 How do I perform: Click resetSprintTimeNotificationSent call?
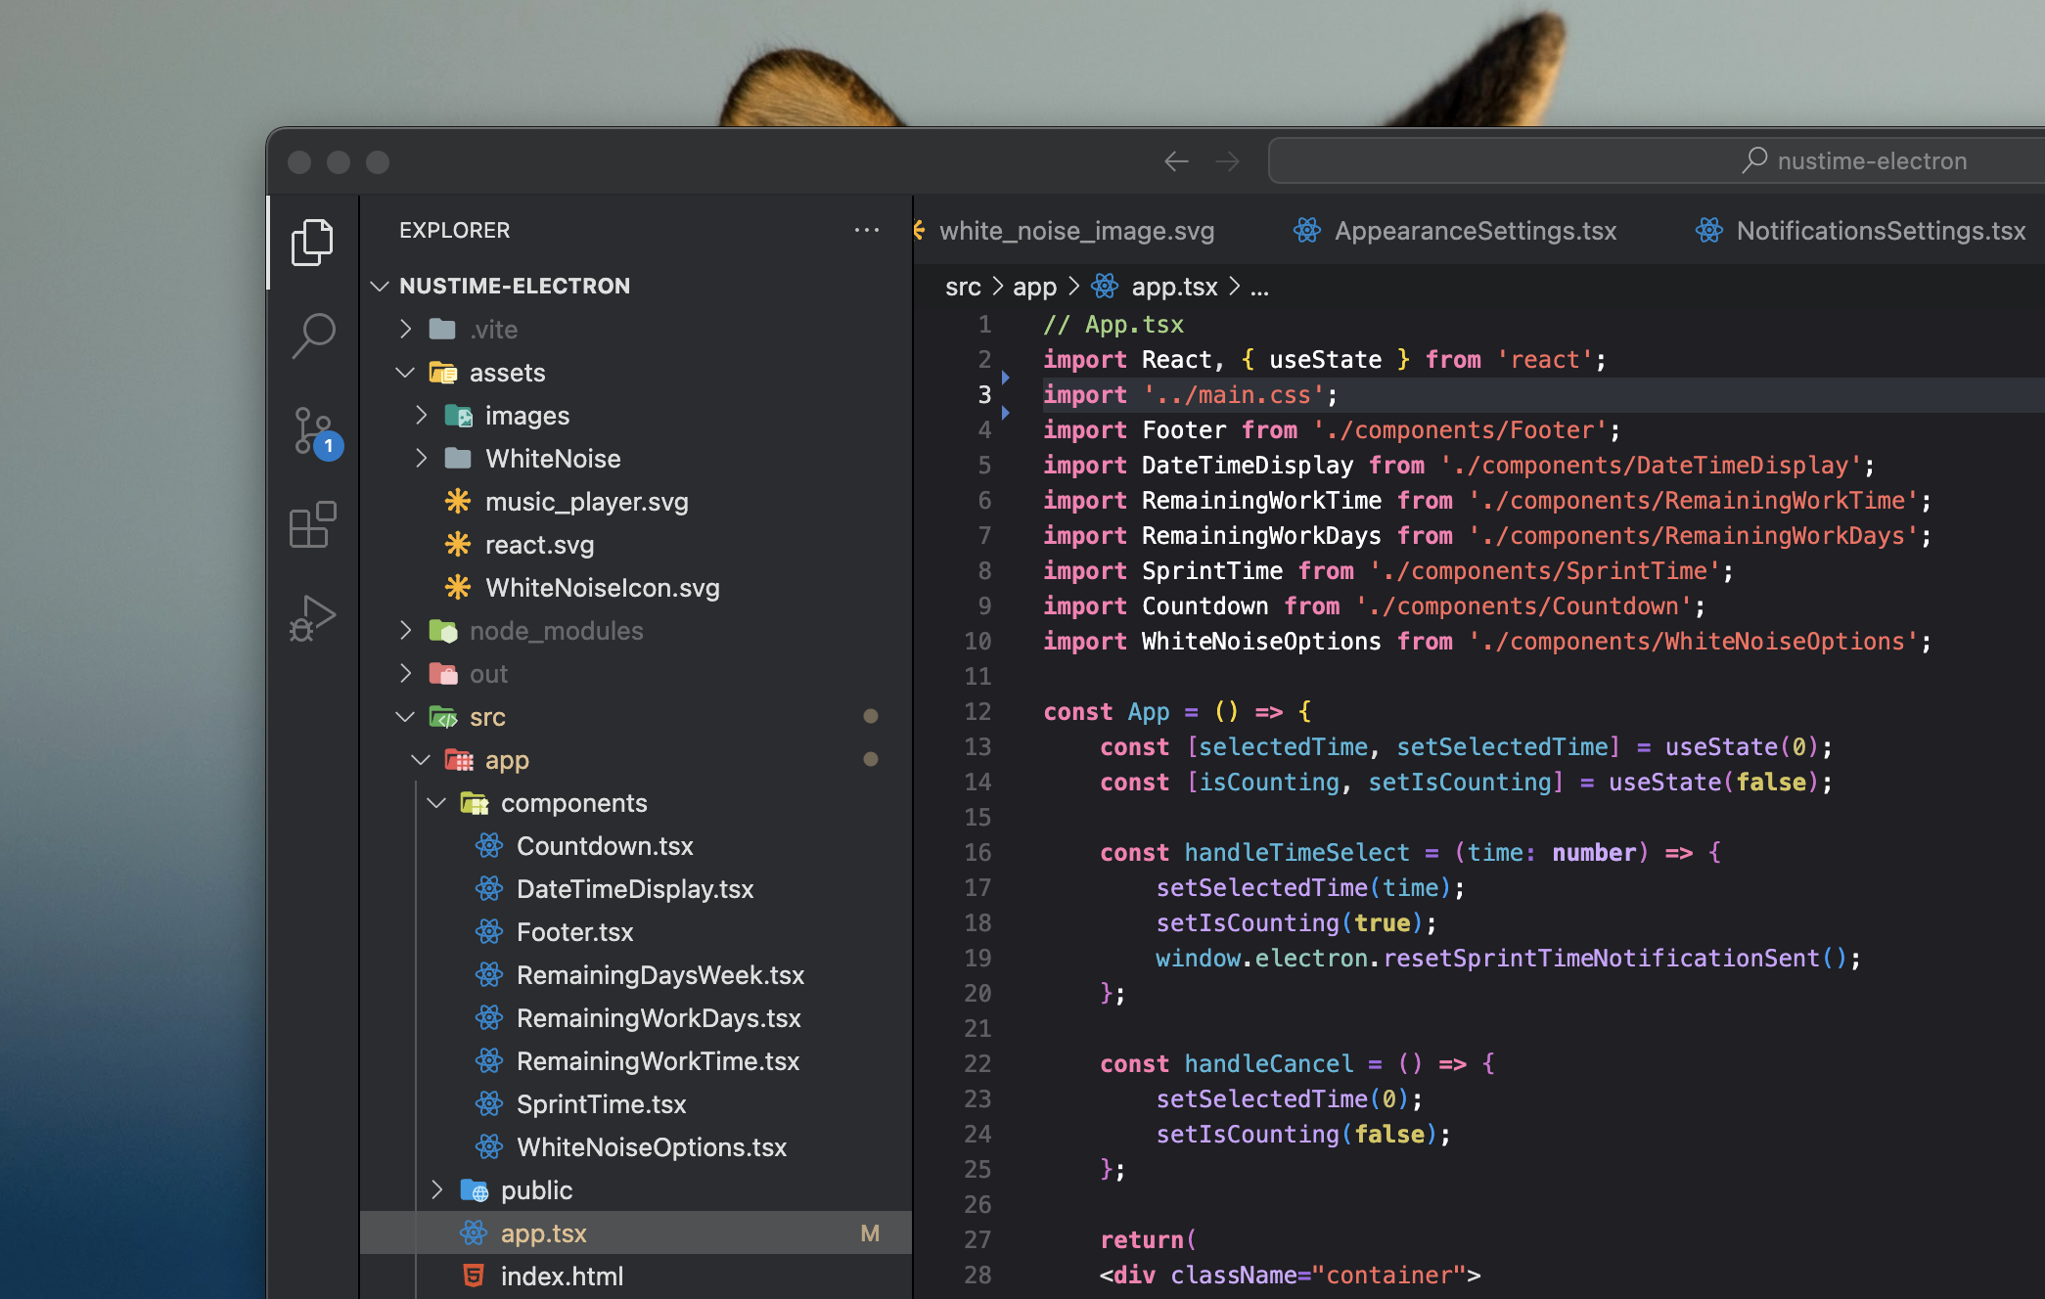pos(1601,958)
